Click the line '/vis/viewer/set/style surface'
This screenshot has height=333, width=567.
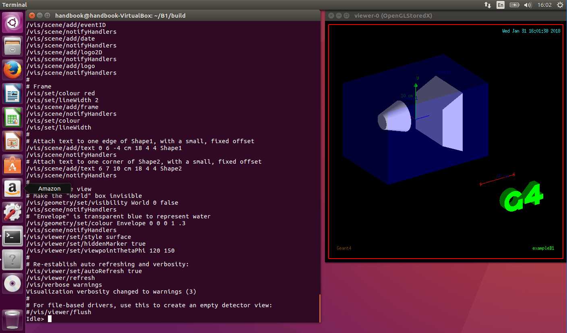point(79,237)
